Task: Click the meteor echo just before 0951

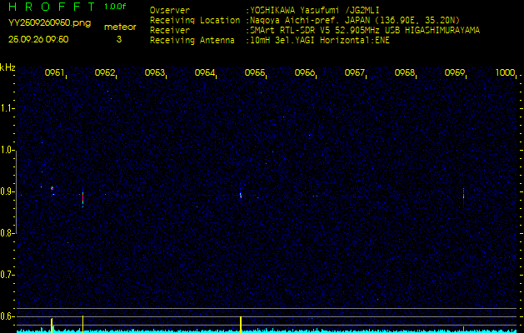Action: pos(52,189)
